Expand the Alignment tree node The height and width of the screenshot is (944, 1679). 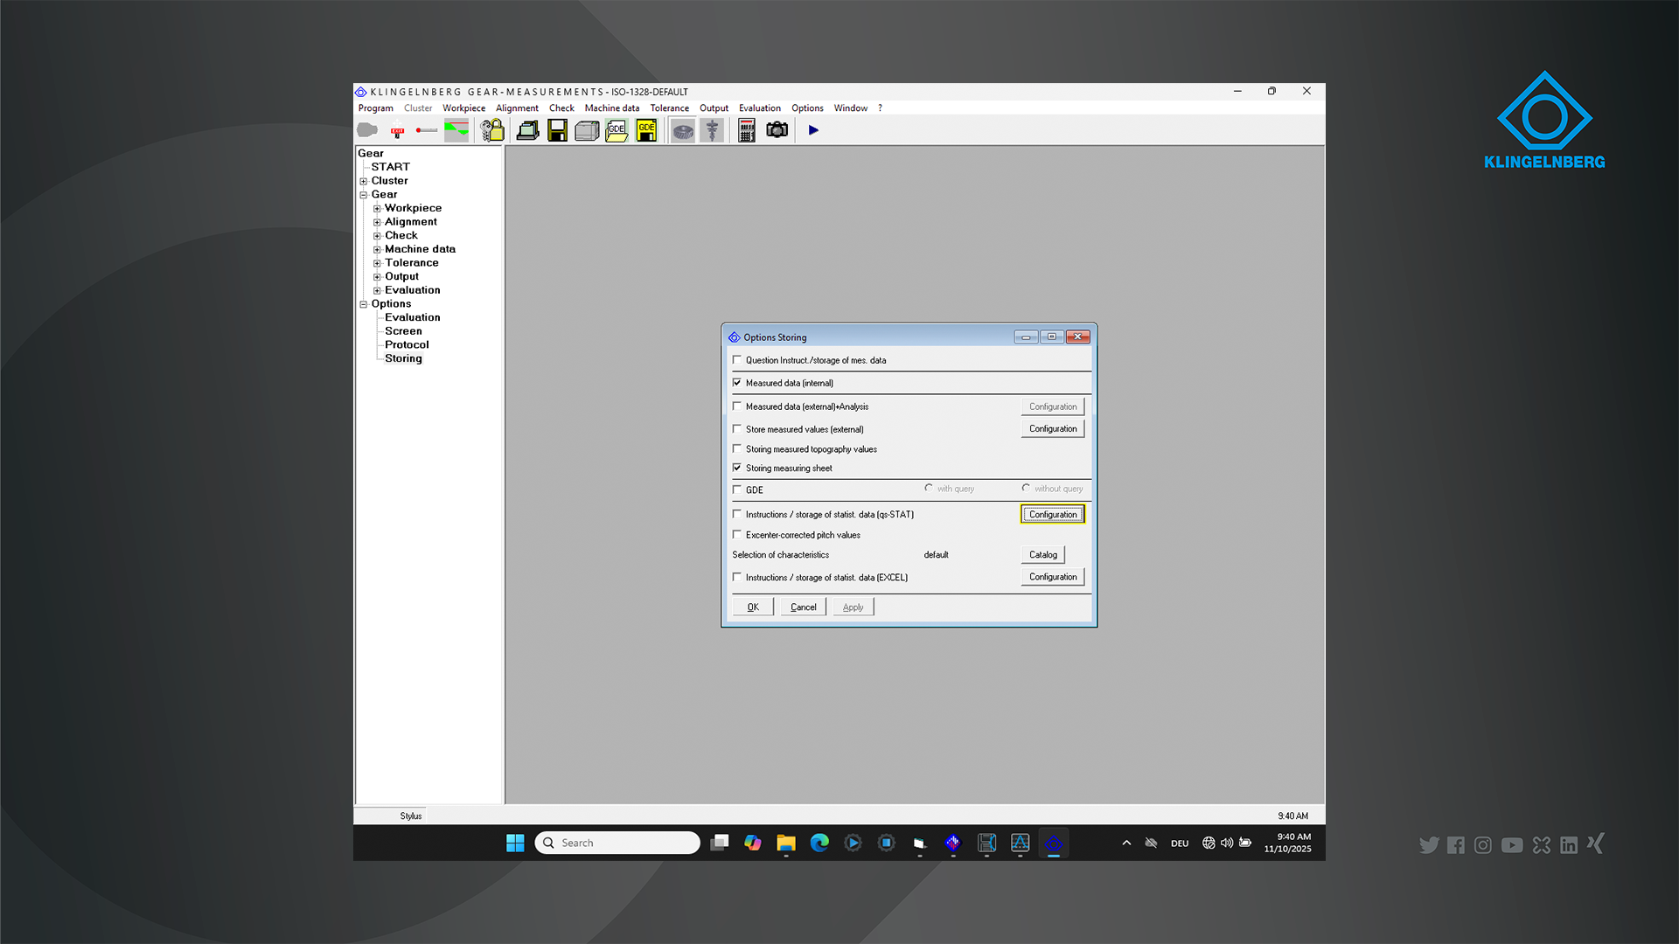click(x=377, y=222)
